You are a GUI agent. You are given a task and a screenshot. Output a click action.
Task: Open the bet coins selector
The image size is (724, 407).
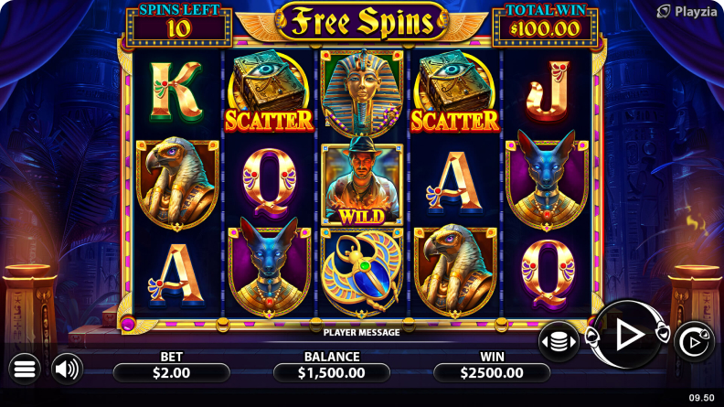point(559,342)
